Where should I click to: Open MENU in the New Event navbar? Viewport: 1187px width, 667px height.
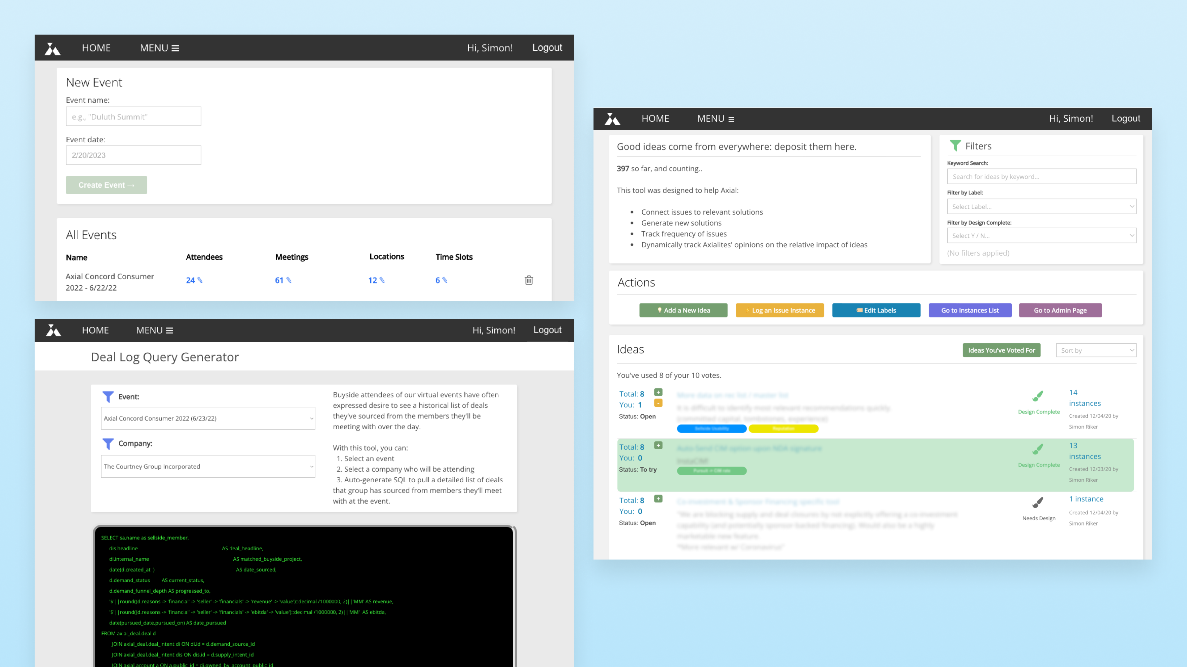click(x=160, y=48)
